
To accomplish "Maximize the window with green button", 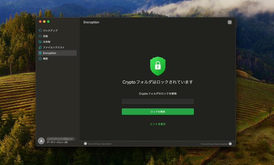I will tap(48, 22).
